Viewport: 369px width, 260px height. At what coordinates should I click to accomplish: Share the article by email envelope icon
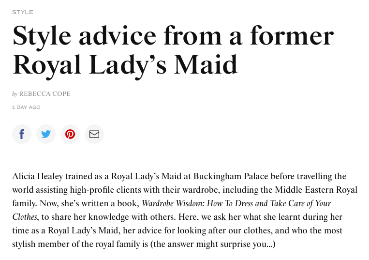tap(94, 134)
